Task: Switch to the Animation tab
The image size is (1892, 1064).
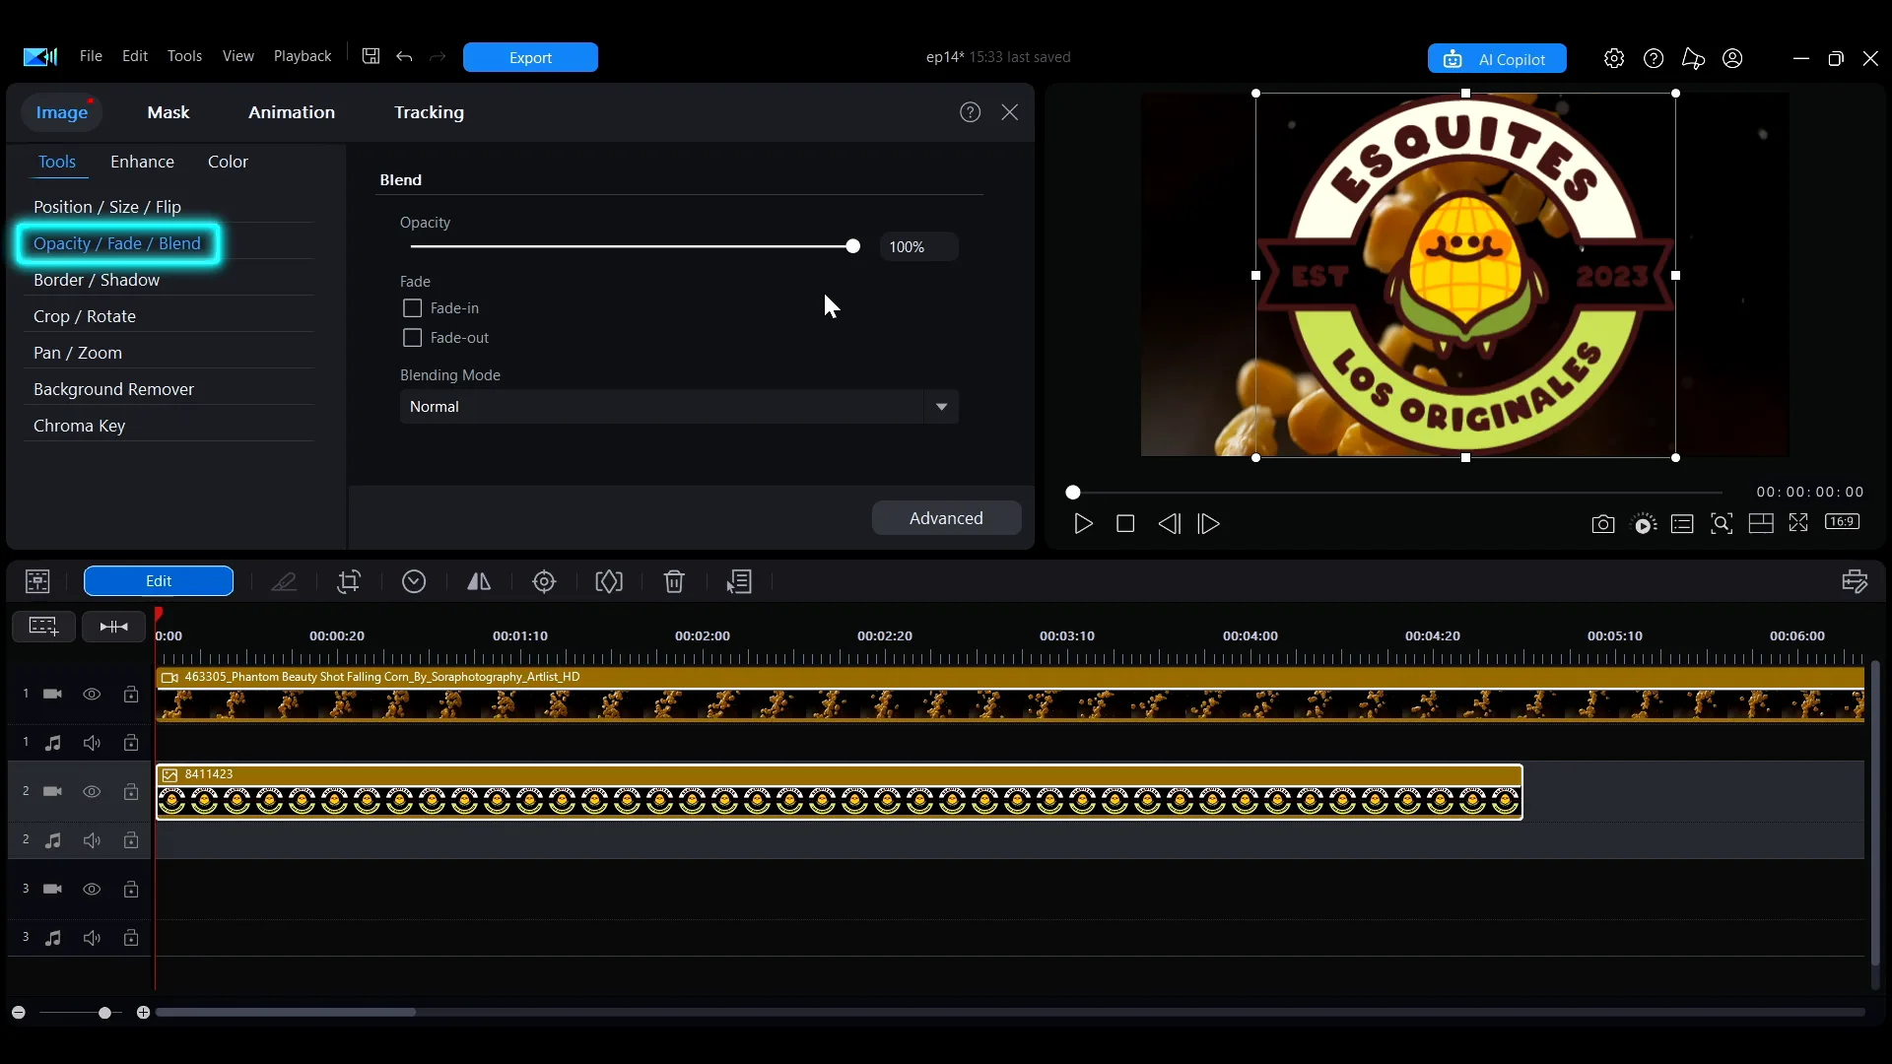Action: tap(292, 112)
